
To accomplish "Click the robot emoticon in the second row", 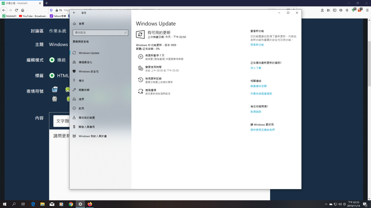I will point(55,99).
